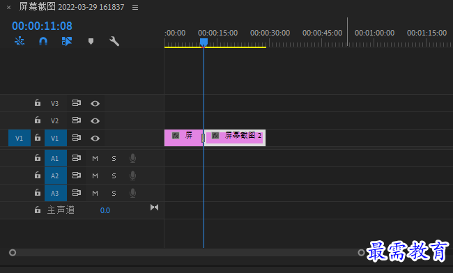The height and width of the screenshot is (273, 453).
Task: Target the V3 track label
Action: [54, 103]
